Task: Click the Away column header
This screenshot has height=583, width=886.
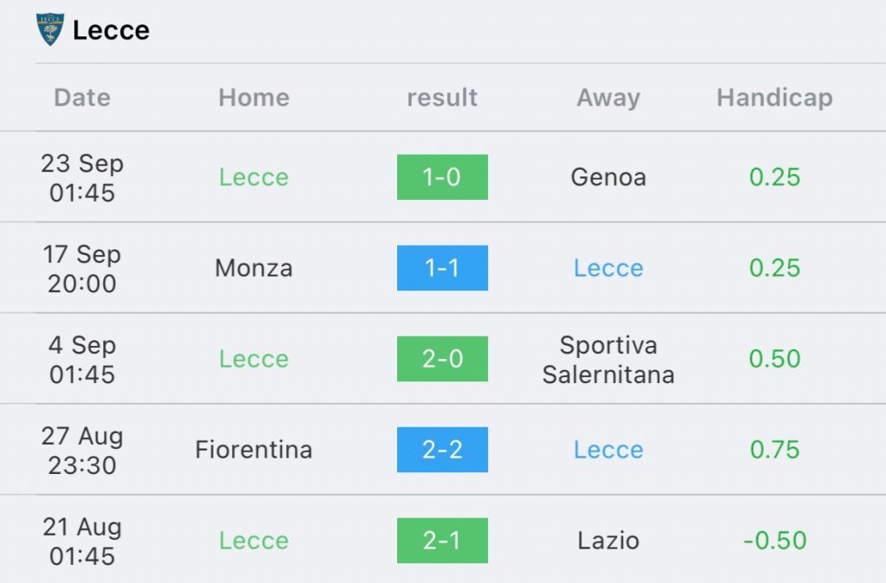Action: pos(608,98)
